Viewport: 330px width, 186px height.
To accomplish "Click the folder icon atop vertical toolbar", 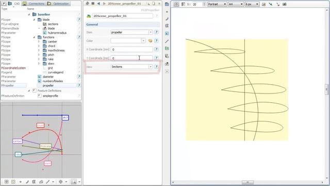I will (167, 4).
